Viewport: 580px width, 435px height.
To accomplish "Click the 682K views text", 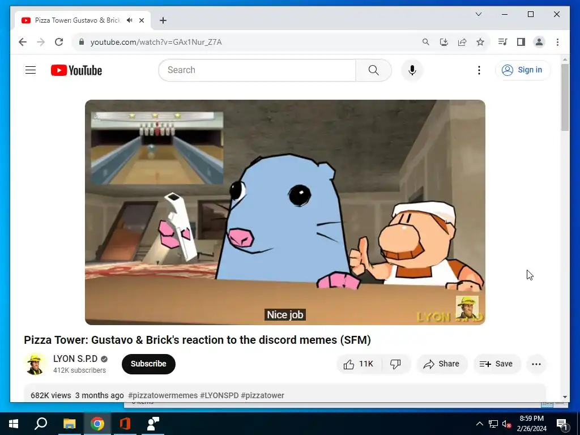I will [x=50, y=395].
